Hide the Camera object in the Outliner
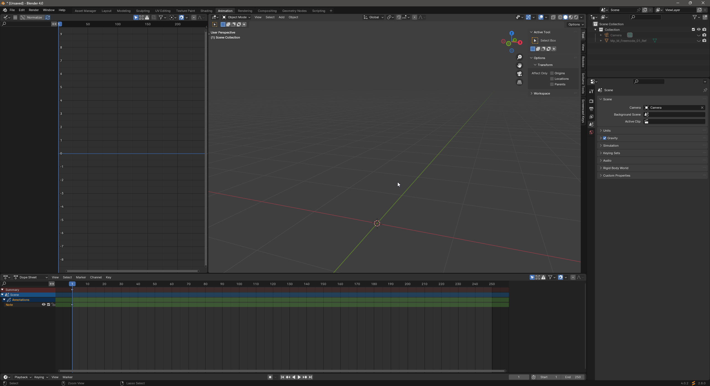 pos(698,35)
